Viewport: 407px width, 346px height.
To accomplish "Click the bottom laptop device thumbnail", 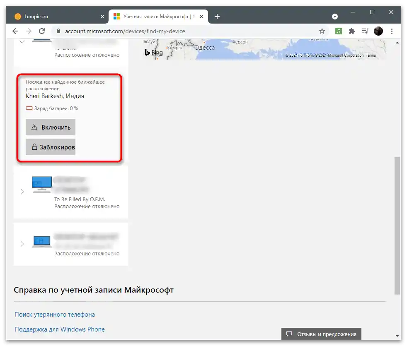I will [42, 242].
